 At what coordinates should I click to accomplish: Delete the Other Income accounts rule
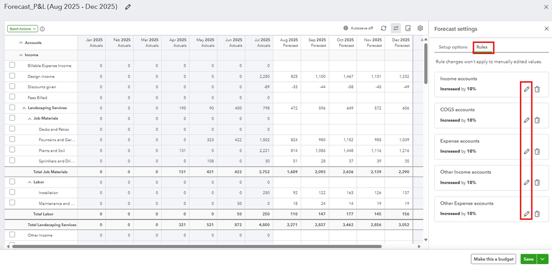click(x=537, y=183)
